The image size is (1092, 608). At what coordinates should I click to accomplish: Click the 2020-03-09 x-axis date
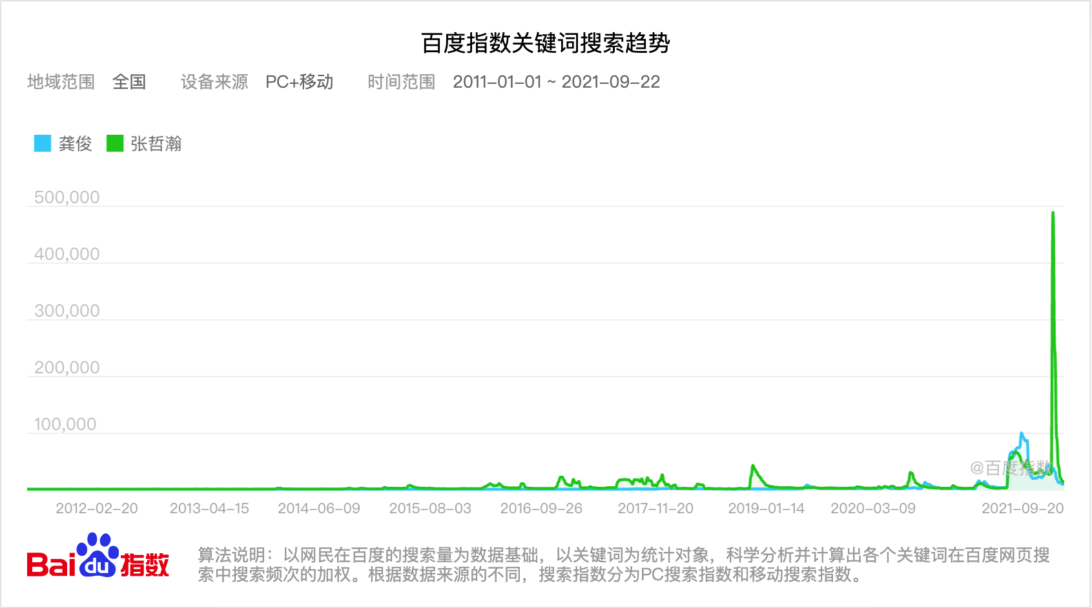click(873, 508)
